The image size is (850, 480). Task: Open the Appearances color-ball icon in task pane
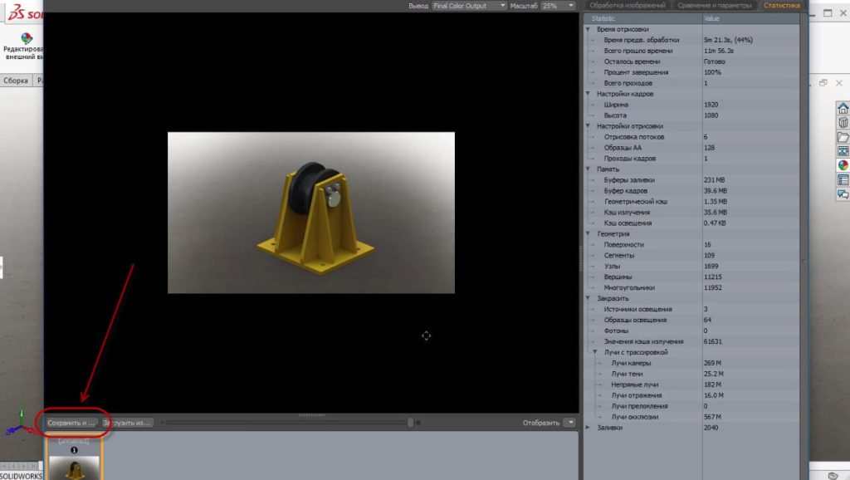(x=843, y=165)
